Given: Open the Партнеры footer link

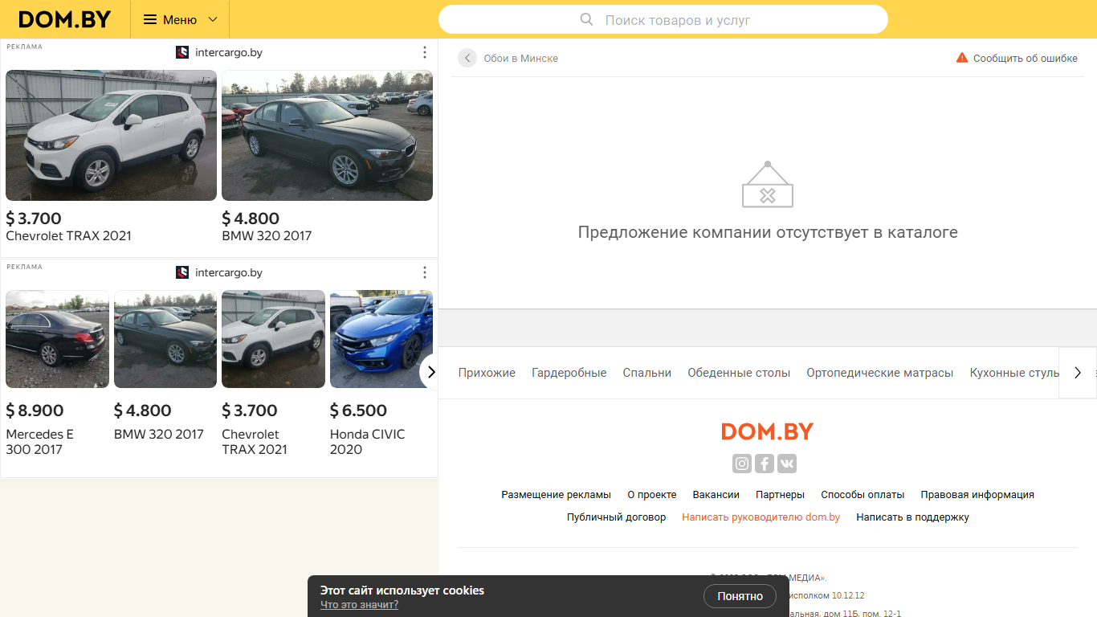Looking at the screenshot, I should click(780, 495).
